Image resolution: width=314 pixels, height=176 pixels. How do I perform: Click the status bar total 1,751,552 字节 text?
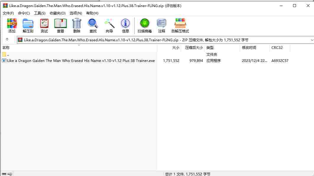(x=188, y=174)
